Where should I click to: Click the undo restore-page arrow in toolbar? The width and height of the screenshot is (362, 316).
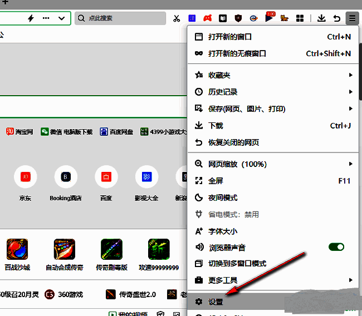tap(336, 18)
